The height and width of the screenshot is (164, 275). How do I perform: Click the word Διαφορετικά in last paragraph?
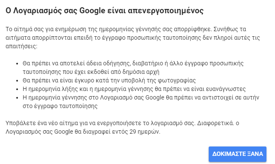[216, 123]
